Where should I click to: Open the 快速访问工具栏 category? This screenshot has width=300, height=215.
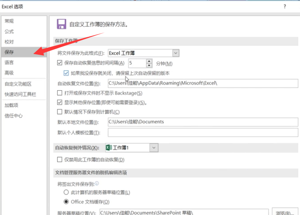(24, 94)
